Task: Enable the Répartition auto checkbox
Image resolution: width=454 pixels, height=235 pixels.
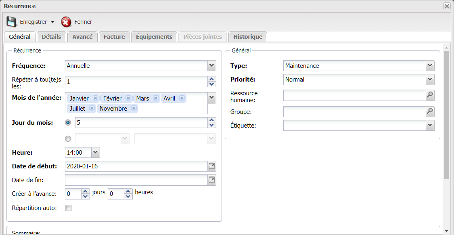Action: [68, 208]
